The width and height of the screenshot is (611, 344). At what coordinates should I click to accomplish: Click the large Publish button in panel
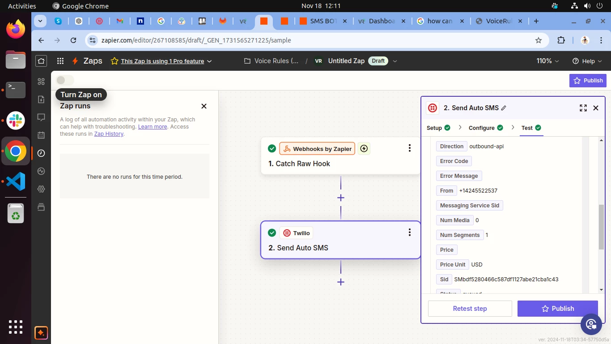click(x=557, y=309)
